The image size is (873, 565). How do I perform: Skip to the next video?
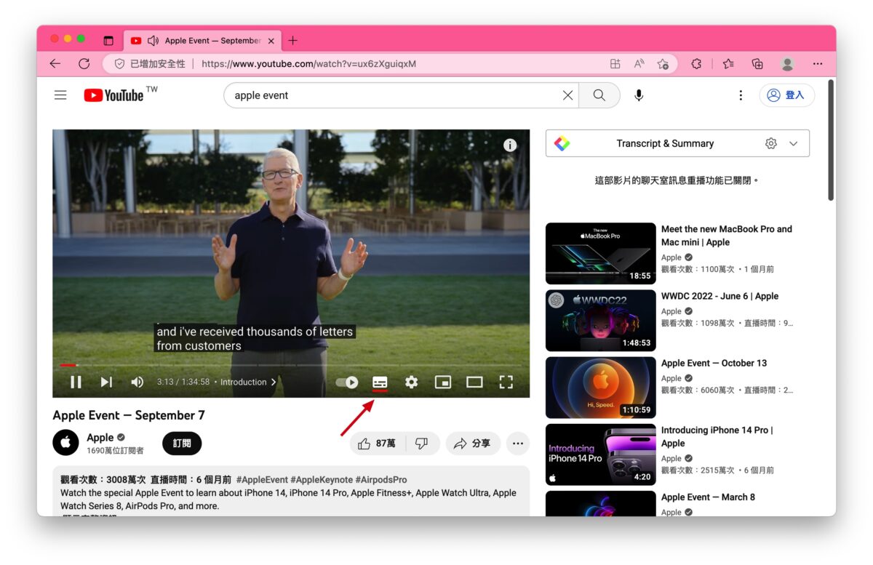point(106,382)
